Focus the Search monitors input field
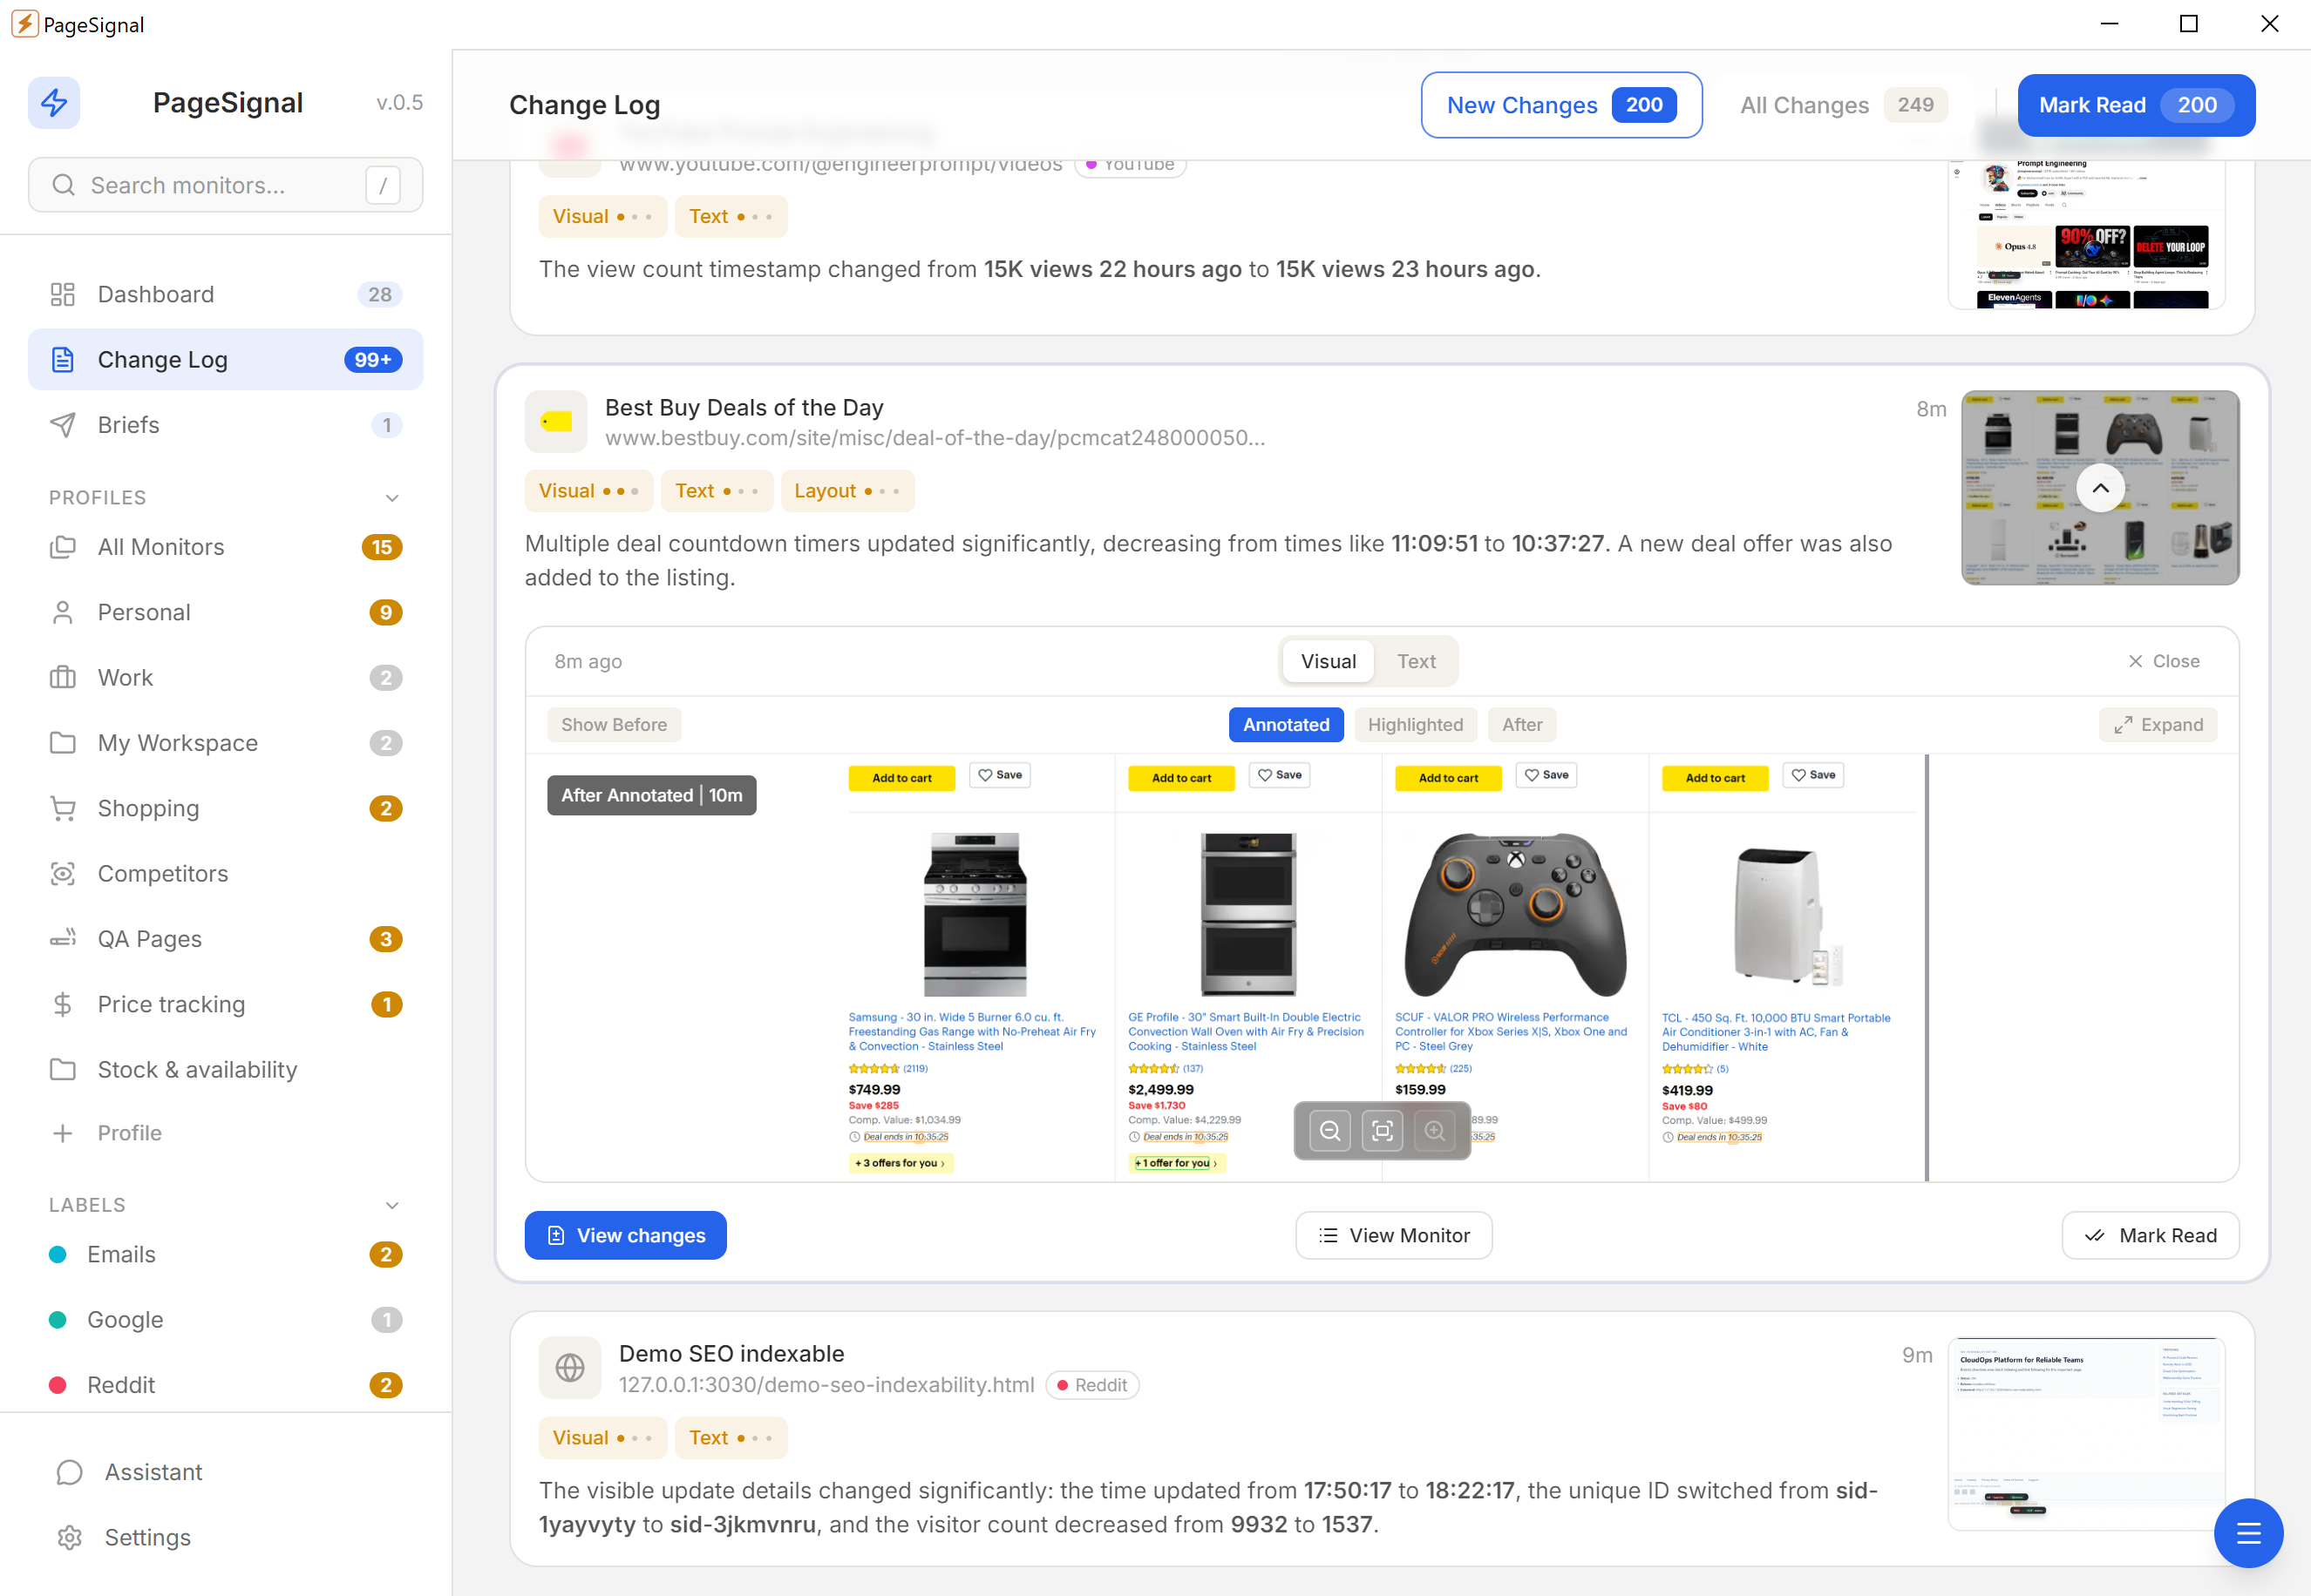Screen dimensions: 2311x1596 (226, 185)
